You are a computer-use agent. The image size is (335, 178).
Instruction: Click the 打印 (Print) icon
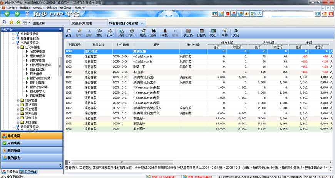click(x=131, y=32)
